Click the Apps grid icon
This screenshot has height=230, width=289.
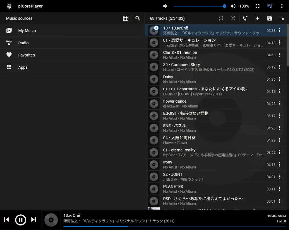click(9, 67)
